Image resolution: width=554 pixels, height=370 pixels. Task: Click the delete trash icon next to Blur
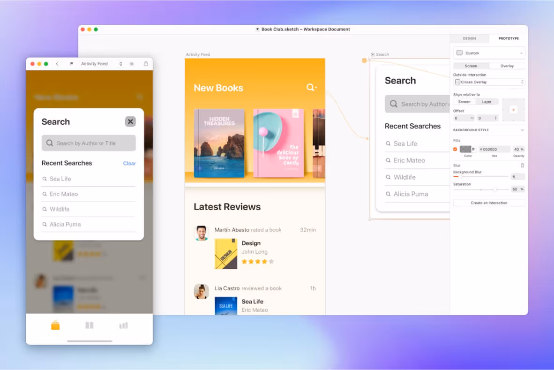point(522,165)
